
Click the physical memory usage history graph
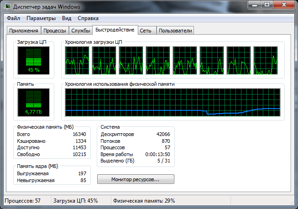(x=173, y=102)
